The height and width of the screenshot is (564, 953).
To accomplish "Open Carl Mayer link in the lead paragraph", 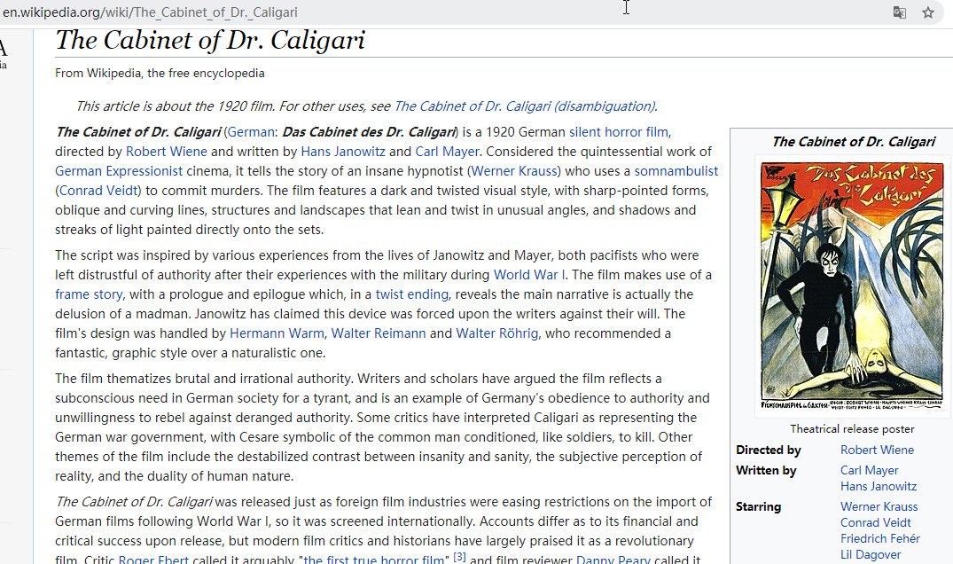I will 448,152.
